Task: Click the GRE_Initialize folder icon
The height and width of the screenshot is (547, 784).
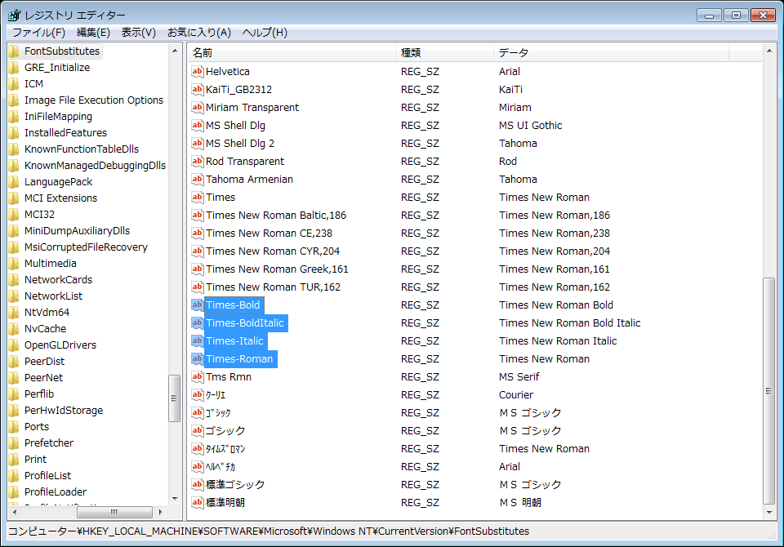Action: [14, 68]
